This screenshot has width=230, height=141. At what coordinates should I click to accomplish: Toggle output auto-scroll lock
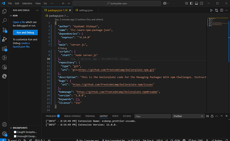pyautogui.click(x=212, y=116)
